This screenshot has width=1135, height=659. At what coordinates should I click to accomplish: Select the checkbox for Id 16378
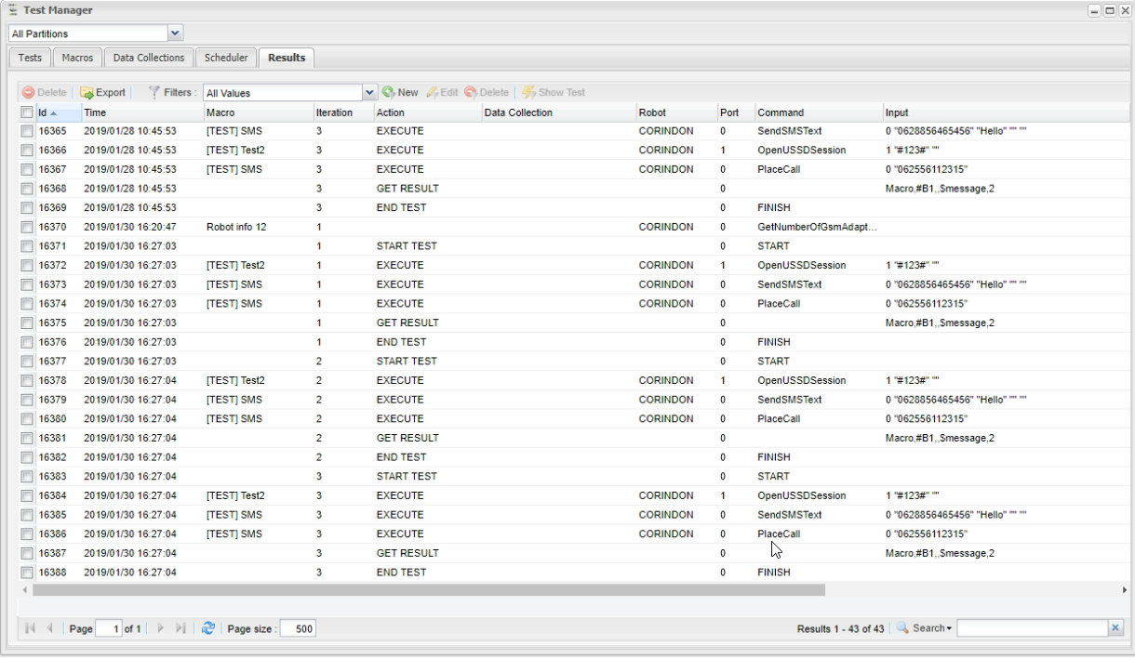coord(28,379)
